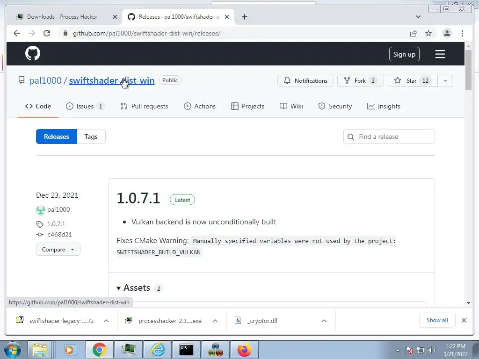Click the share page icon in address bar
Image resolution: width=479 pixels, height=359 pixels.
[x=414, y=33]
